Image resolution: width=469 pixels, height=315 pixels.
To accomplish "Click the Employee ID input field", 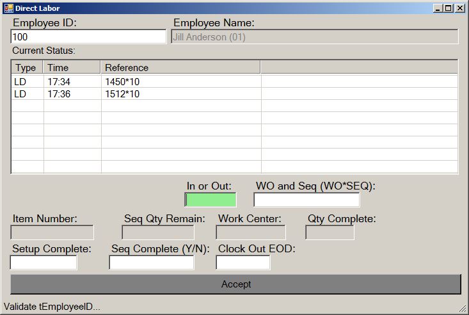I will 88,37.
